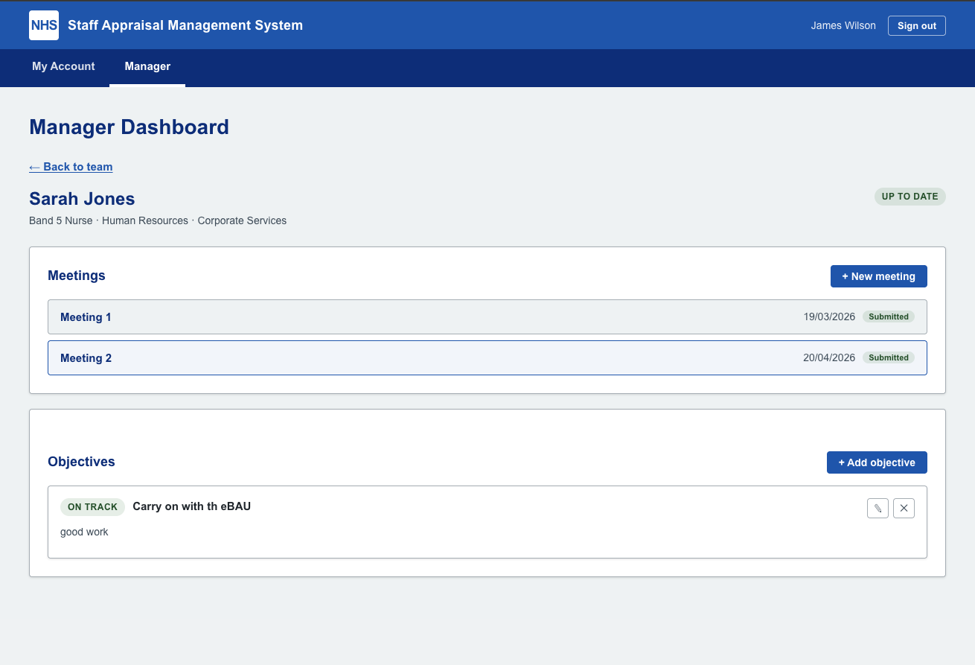Expand the Objectives section card

[81, 462]
